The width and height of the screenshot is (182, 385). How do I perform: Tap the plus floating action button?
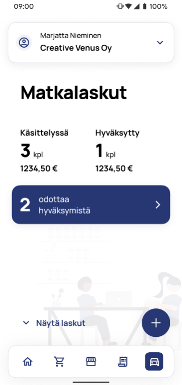[x=156, y=323]
